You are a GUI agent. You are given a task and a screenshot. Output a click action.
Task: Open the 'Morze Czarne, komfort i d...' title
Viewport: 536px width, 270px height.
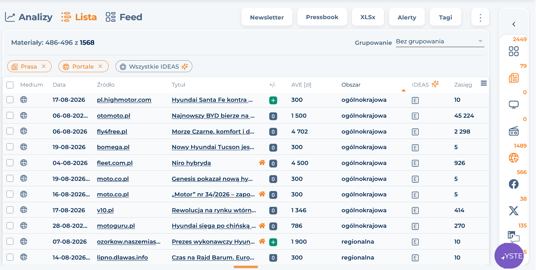213,131
